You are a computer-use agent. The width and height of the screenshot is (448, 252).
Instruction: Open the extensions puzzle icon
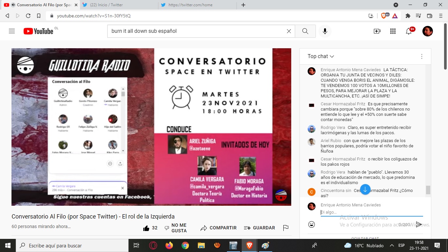click(408, 16)
